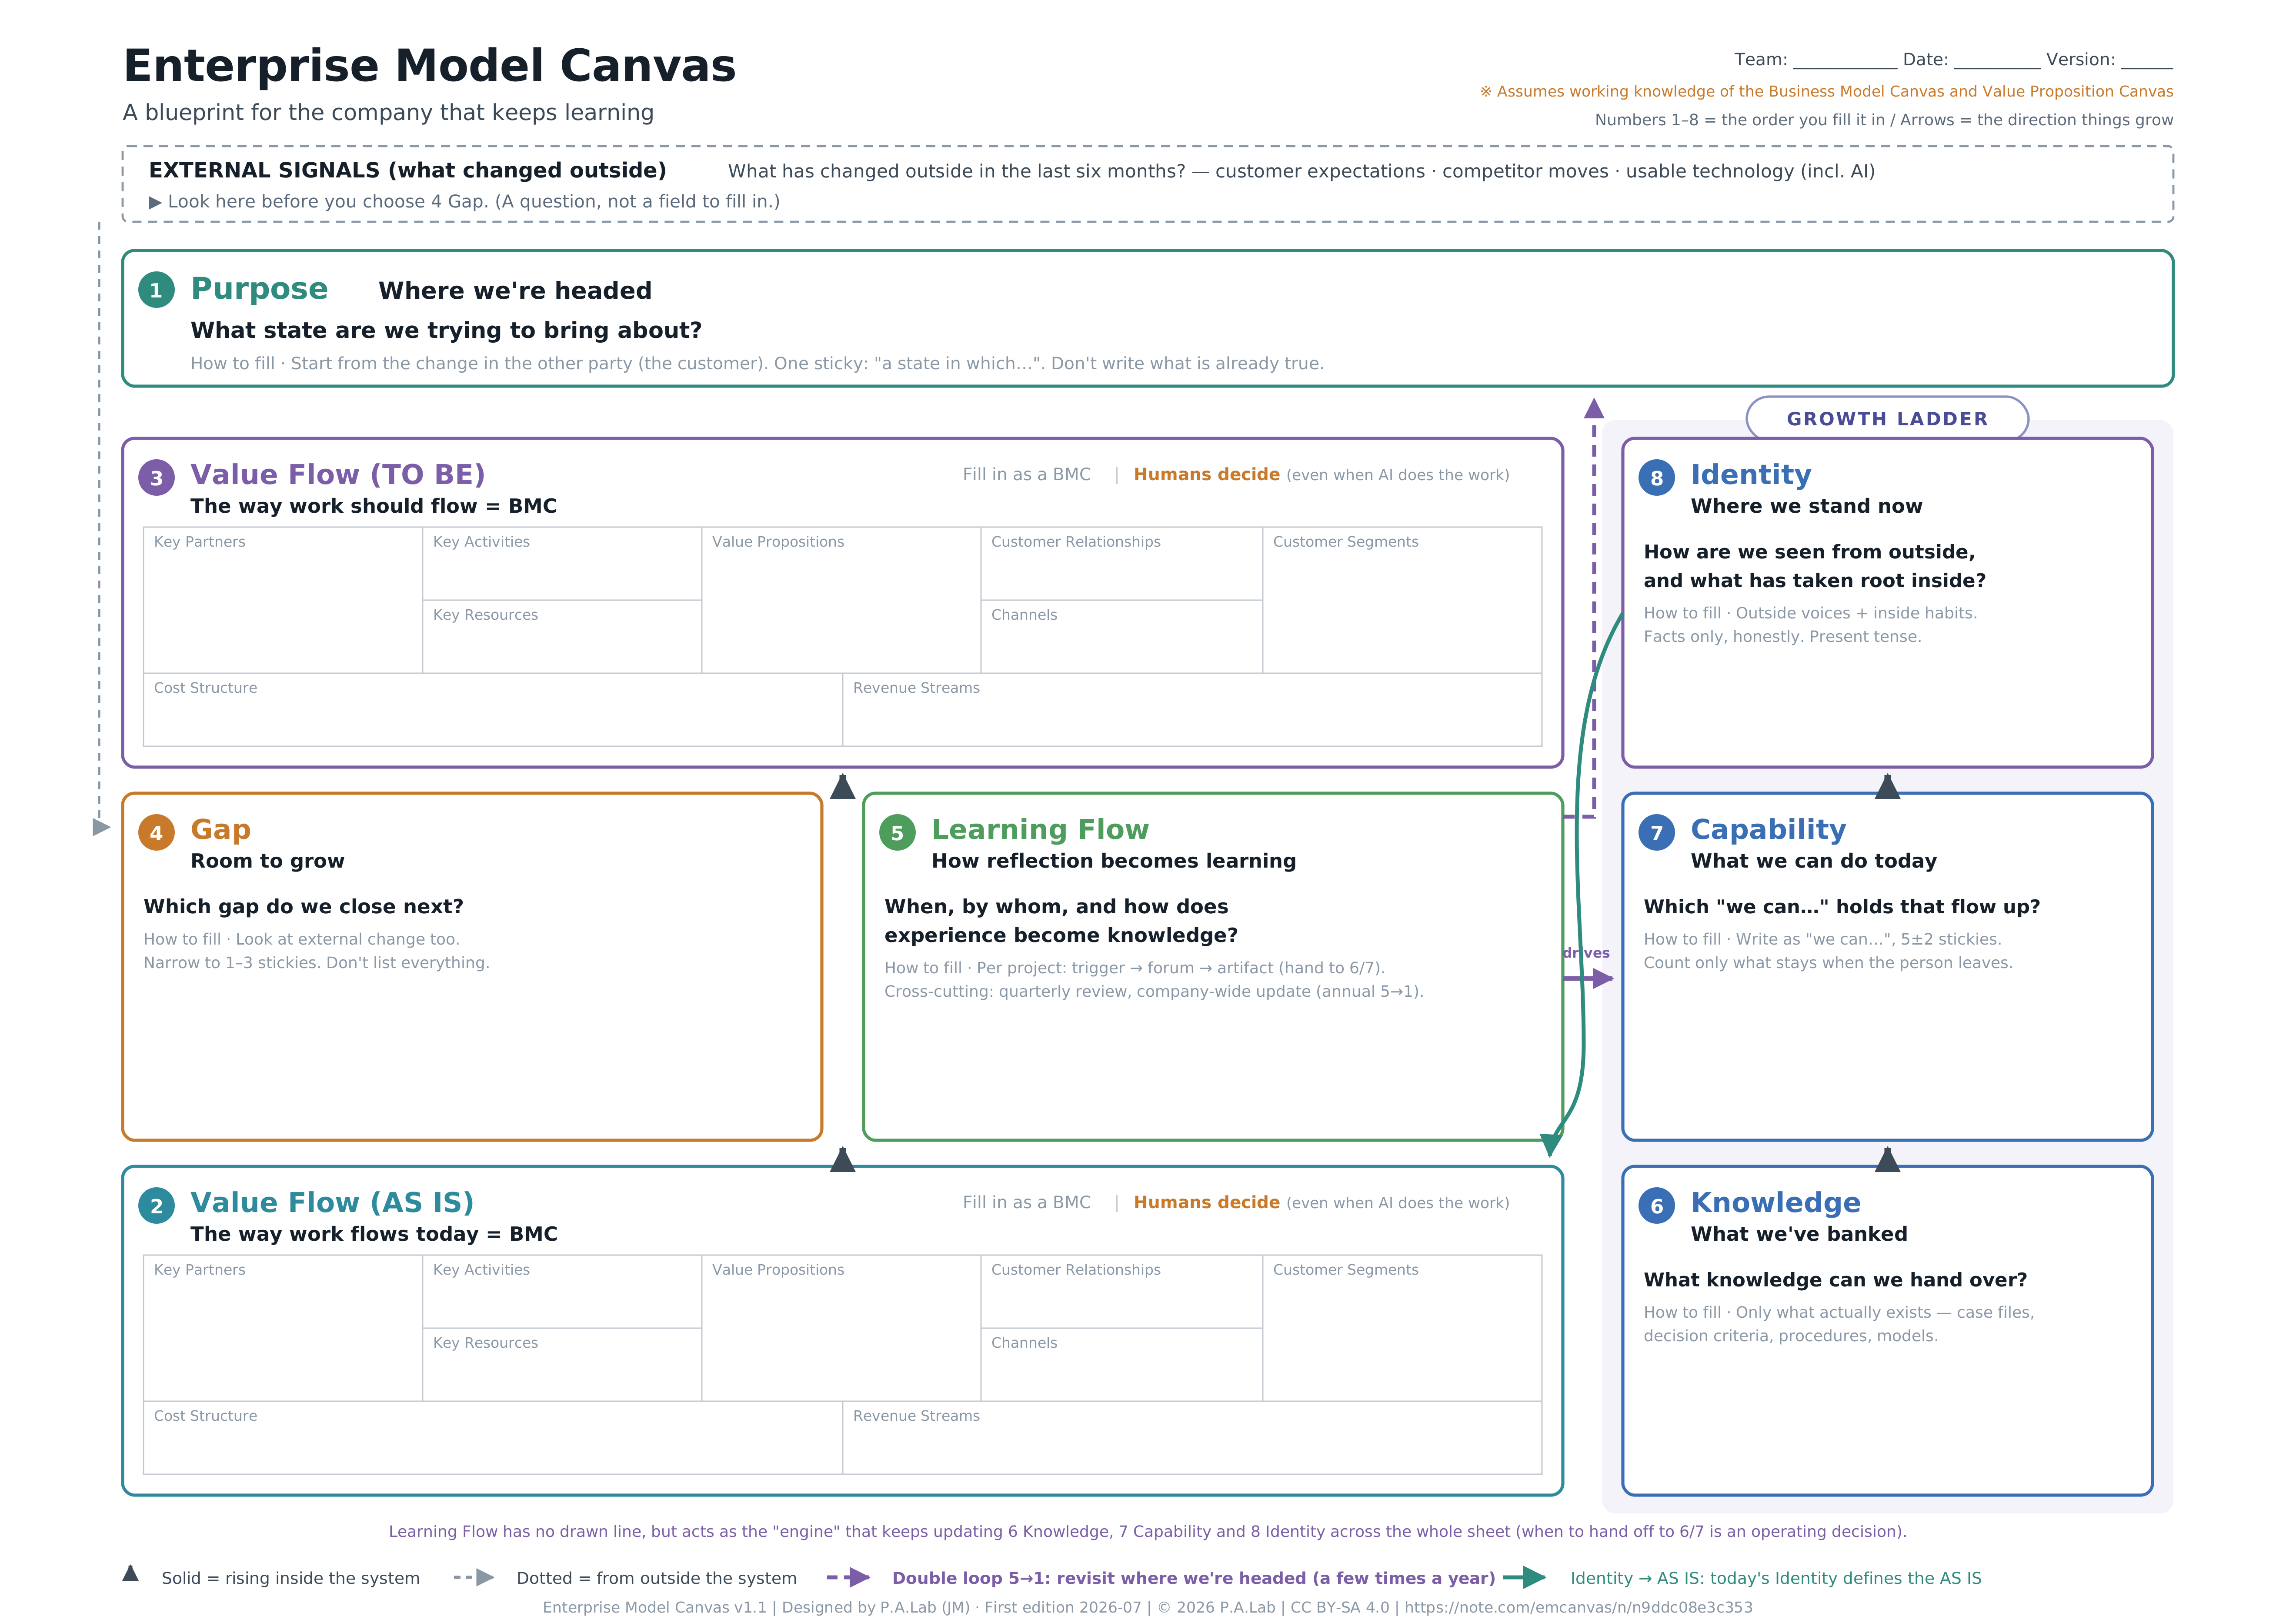The width and height of the screenshot is (2296, 1623).
Task: Click the Channels cell in the AS IS canvas
Action: click(x=1122, y=1365)
